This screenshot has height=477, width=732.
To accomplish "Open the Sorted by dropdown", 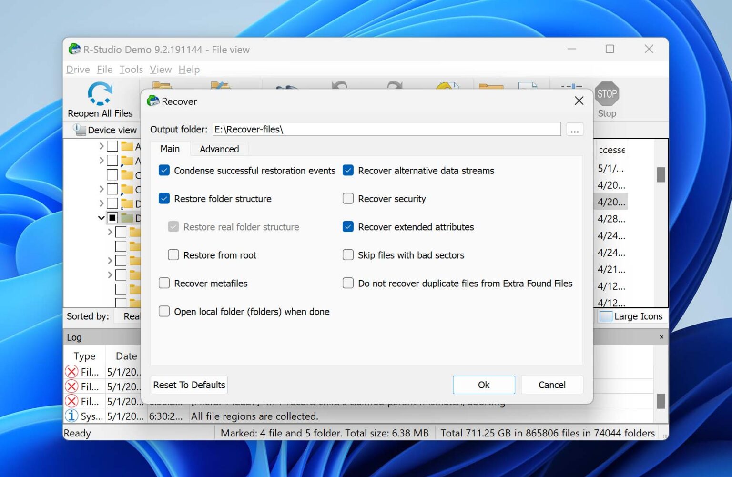I will 132,316.
